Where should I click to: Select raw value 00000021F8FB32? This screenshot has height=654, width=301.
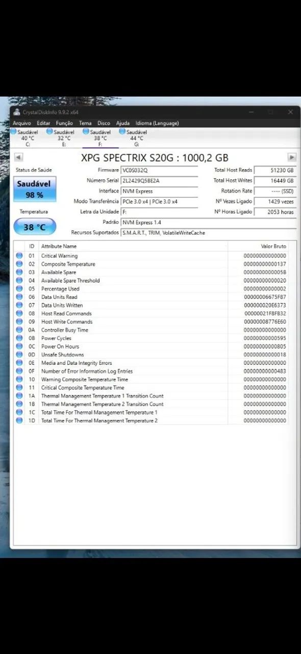(x=265, y=313)
